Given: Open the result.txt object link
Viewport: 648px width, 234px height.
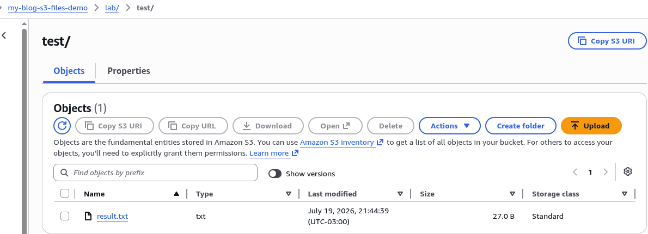Looking at the screenshot, I should [x=112, y=216].
